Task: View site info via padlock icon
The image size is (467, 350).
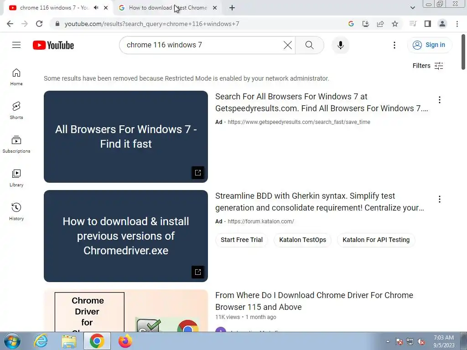Action: [57, 24]
